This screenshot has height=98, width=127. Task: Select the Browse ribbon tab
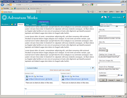[x=21, y=25]
